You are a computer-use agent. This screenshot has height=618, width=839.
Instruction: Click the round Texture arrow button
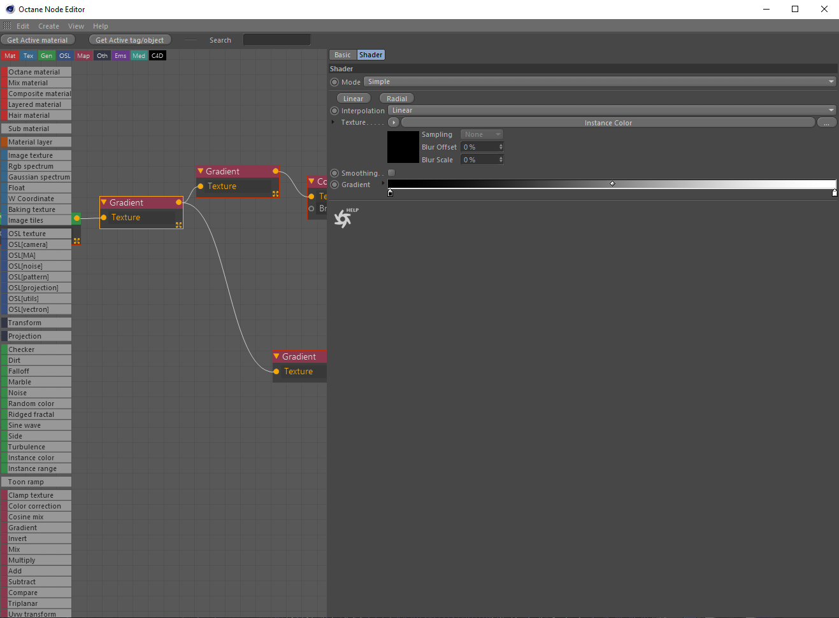click(x=393, y=122)
